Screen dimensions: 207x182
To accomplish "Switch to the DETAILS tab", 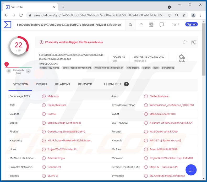I will 42,84.
